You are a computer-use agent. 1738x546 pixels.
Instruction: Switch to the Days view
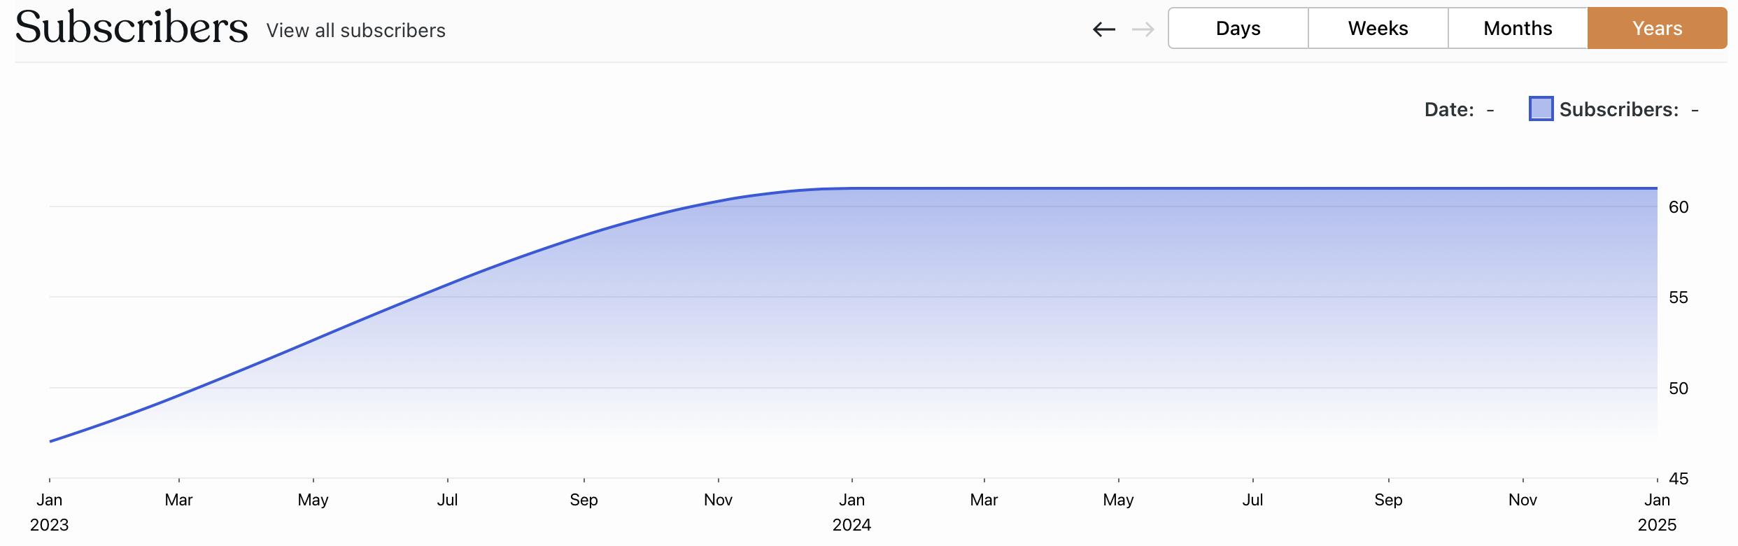click(x=1238, y=28)
